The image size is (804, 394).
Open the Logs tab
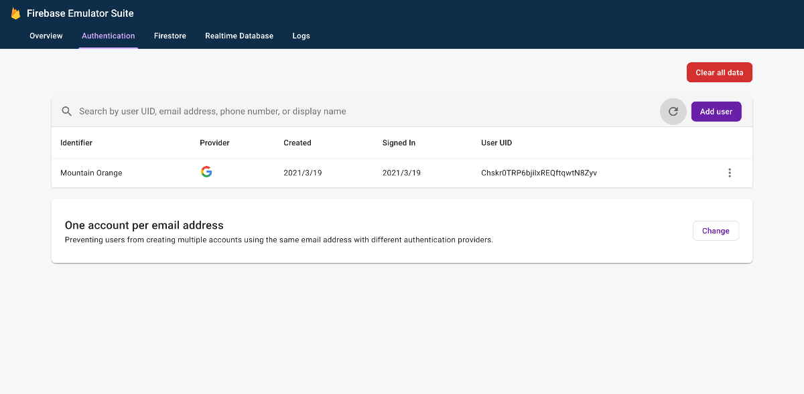pyautogui.click(x=301, y=36)
